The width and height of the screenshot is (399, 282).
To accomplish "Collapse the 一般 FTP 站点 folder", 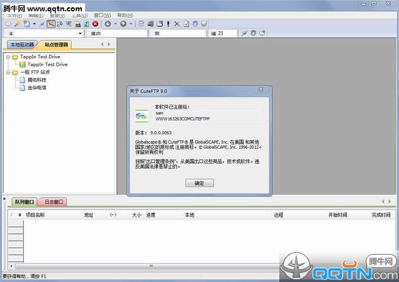I will tap(8, 72).
